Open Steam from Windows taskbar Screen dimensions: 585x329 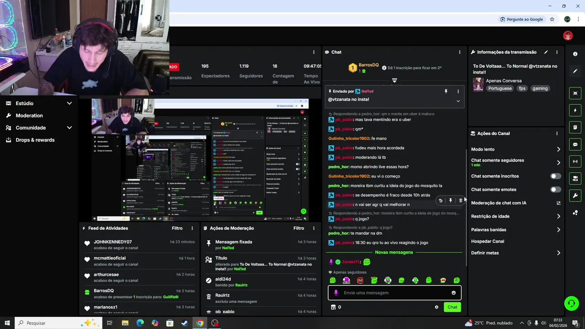185,323
